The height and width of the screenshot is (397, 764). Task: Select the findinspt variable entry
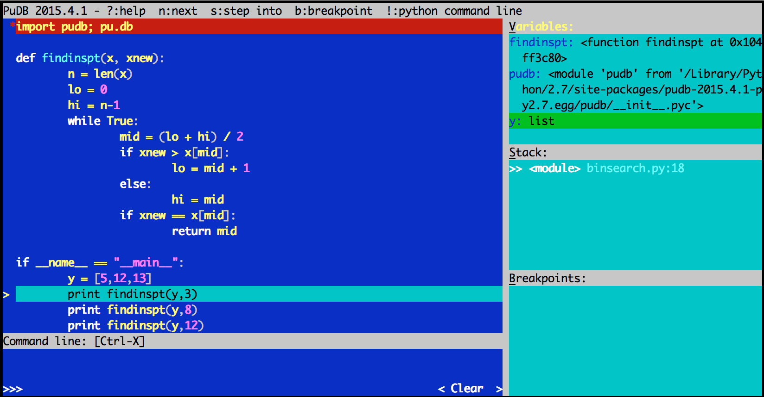tap(636, 50)
